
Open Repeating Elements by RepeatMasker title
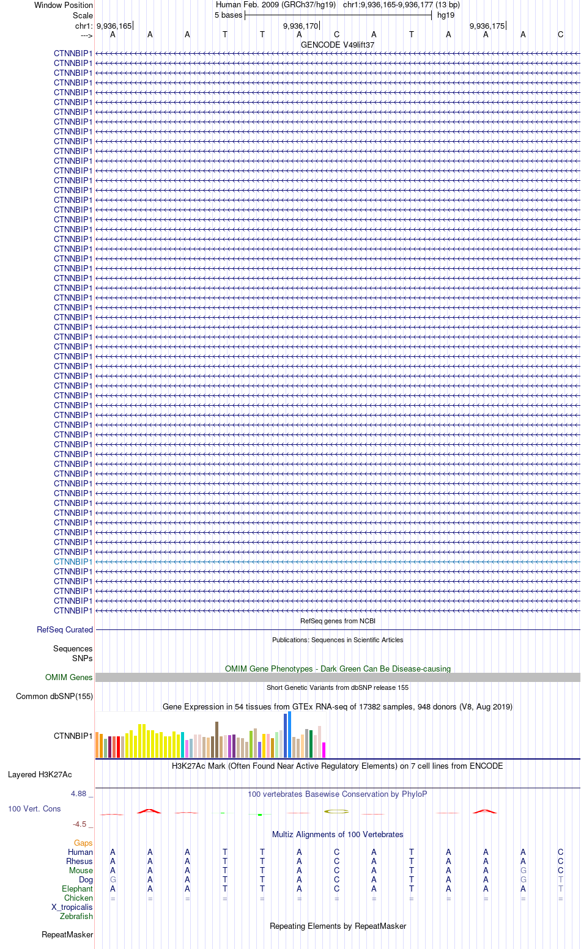coord(338,926)
